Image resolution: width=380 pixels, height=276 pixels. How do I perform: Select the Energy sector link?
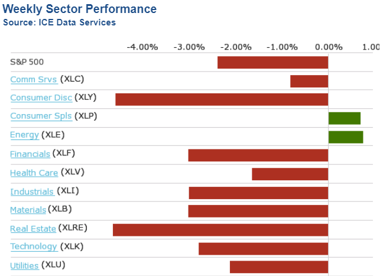[24, 135]
